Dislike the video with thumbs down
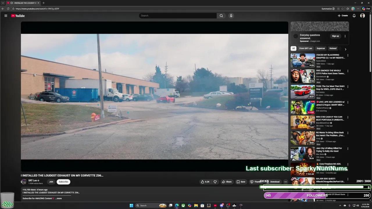This screenshot has height=209, width=372. [215, 182]
